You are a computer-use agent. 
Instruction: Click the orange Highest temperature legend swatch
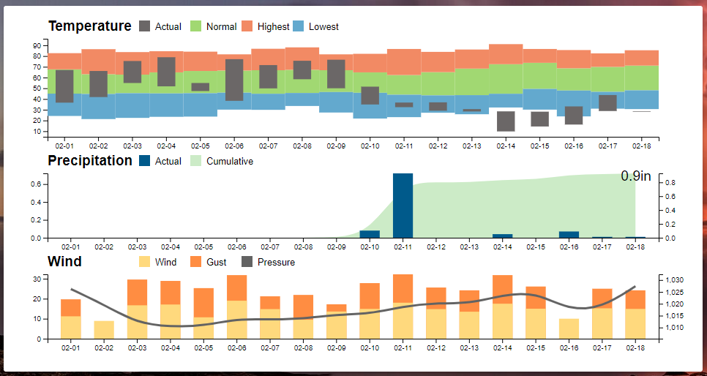click(x=247, y=26)
